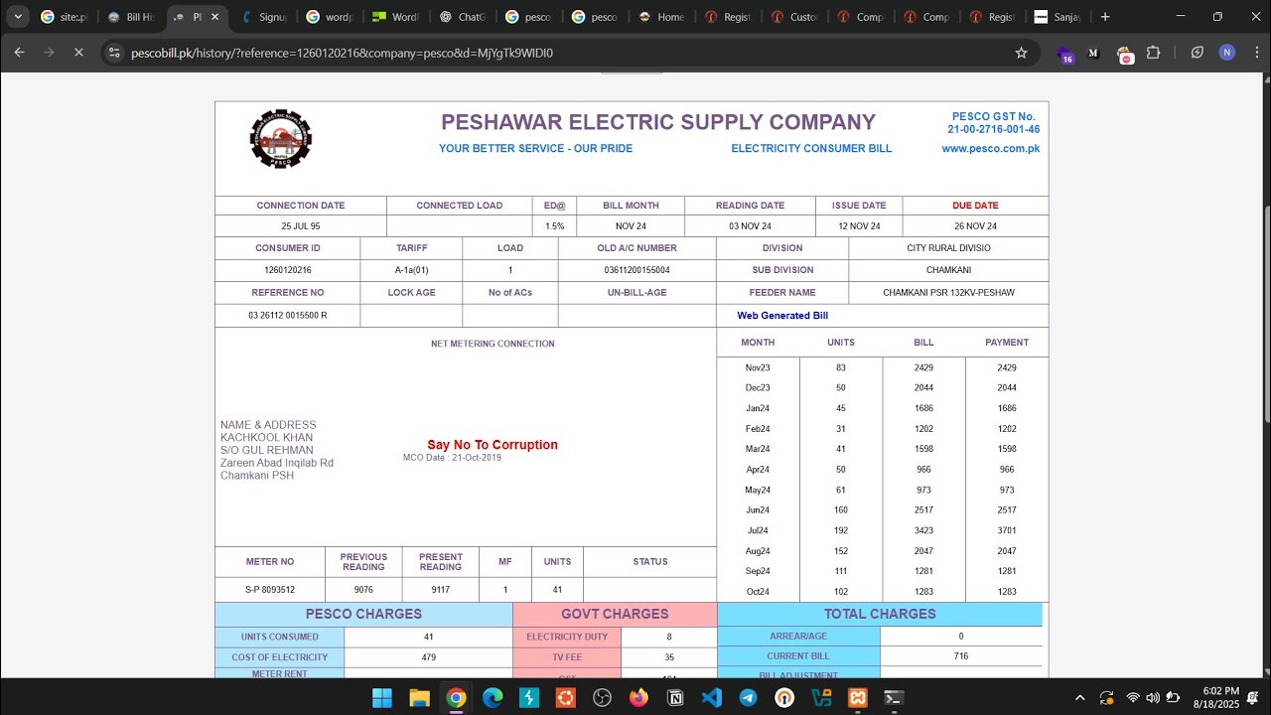The width and height of the screenshot is (1271, 715).
Task: Open the Chrome profile avatar N
Action: click(x=1227, y=53)
